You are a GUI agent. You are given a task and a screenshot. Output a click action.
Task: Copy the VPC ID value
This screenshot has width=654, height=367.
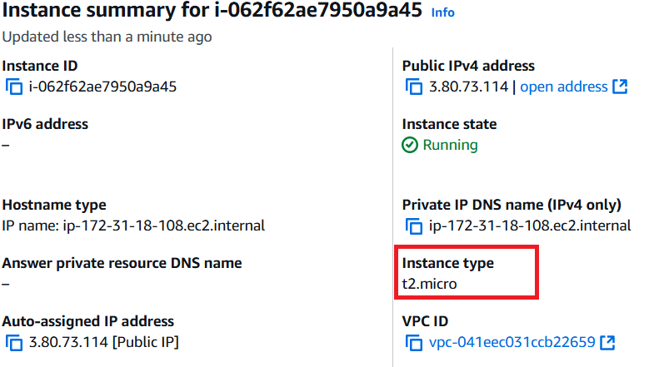click(x=414, y=343)
